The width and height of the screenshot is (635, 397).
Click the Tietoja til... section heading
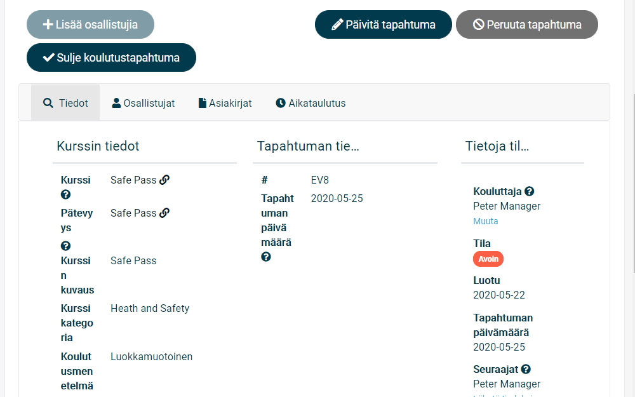[x=497, y=146]
